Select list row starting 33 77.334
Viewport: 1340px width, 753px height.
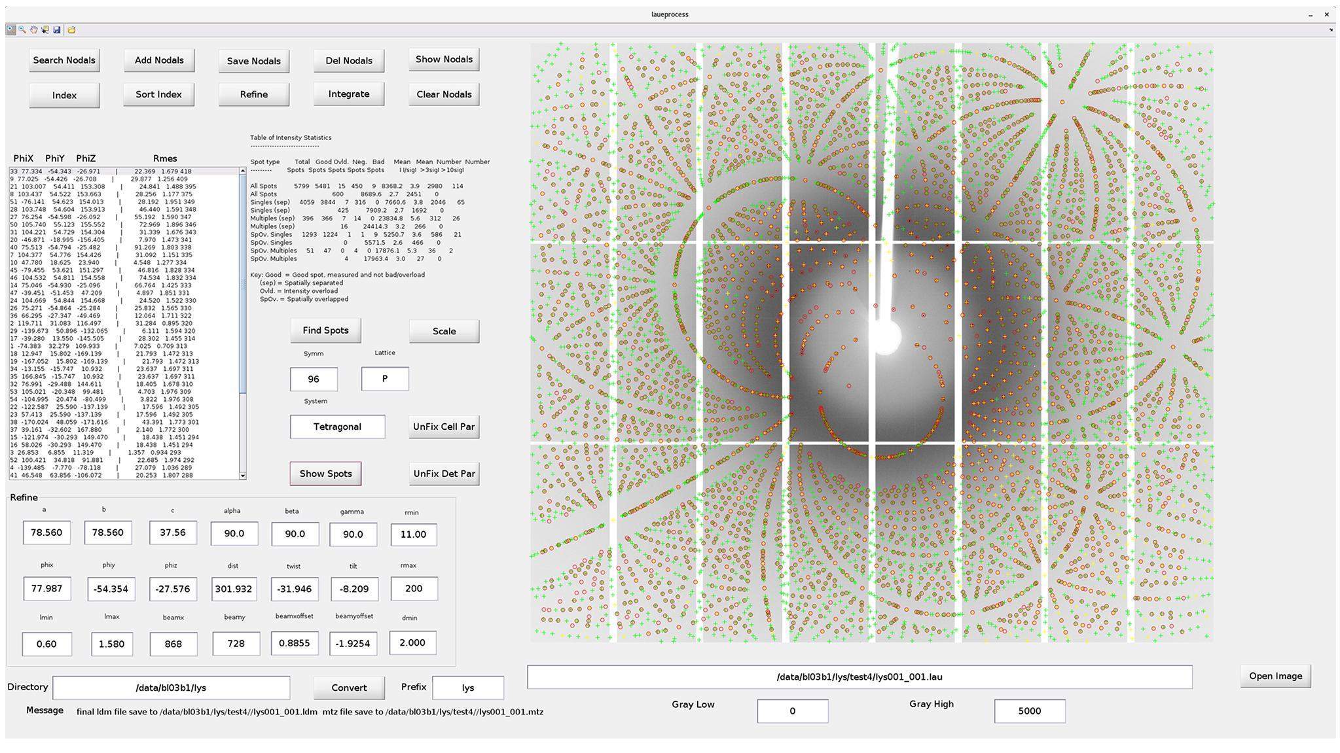click(124, 171)
